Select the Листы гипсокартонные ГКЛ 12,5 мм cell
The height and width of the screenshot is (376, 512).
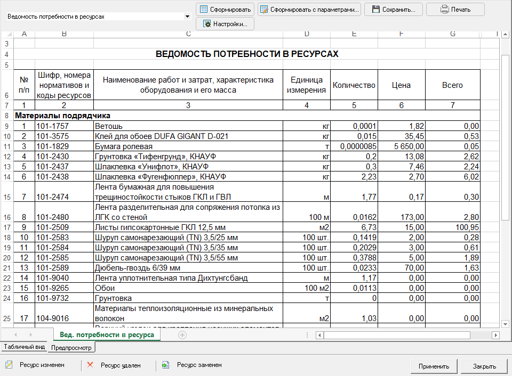click(188, 227)
